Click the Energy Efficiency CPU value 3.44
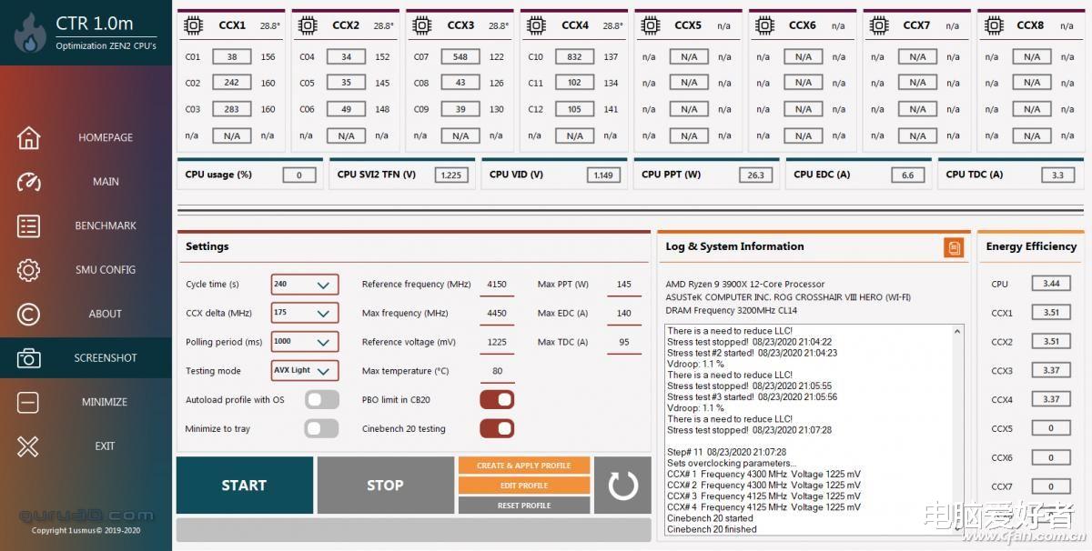This screenshot has width=1092, height=551. (x=1051, y=284)
